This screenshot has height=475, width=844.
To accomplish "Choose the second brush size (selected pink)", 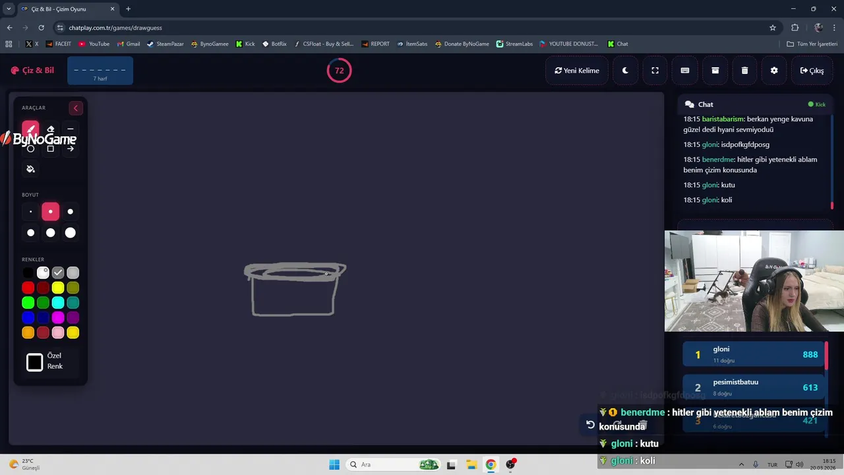I will click(50, 212).
